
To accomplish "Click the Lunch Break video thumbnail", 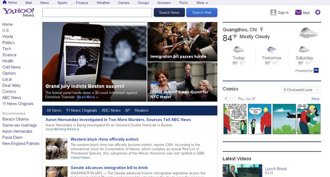I will point(242,171).
